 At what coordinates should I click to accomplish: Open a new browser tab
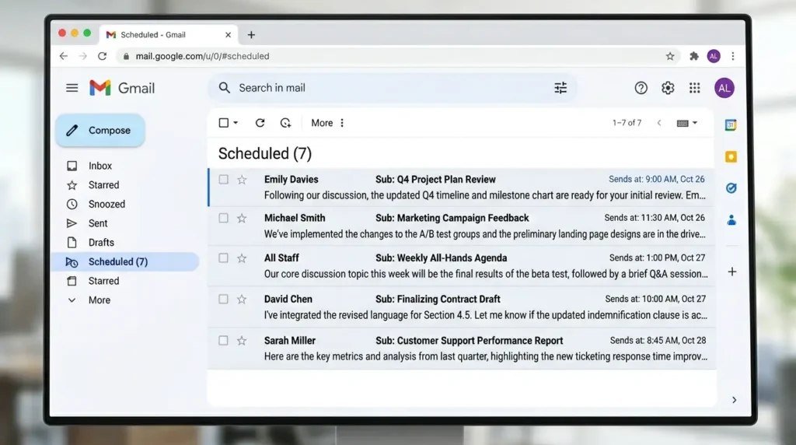(x=251, y=34)
